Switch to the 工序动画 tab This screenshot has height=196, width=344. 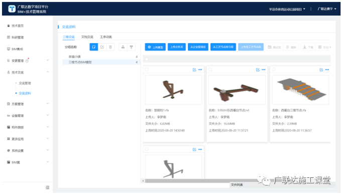(106, 37)
